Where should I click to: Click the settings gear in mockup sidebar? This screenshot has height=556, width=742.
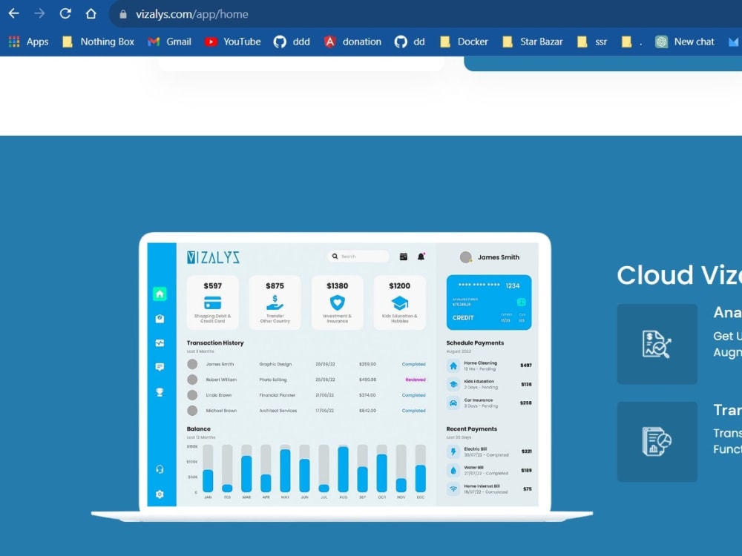click(160, 494)
